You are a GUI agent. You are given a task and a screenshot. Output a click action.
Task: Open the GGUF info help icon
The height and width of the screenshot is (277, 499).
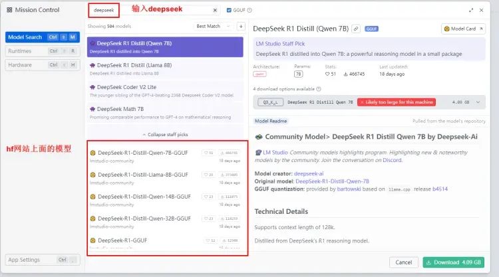(x=249, y=10)
